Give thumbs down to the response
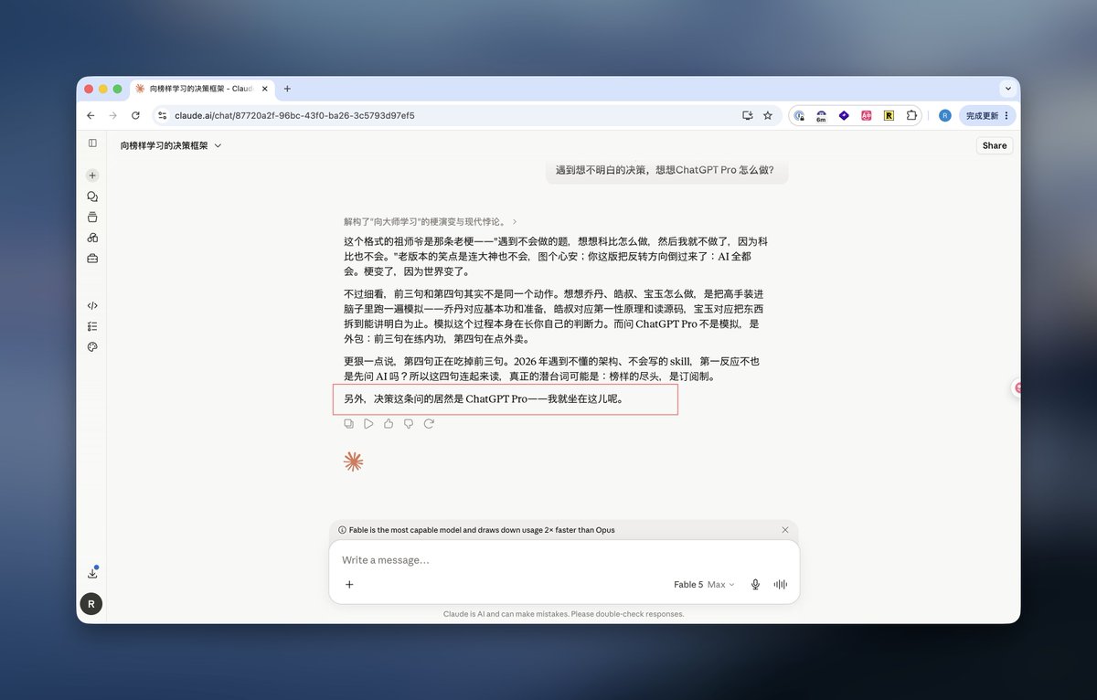The height and width of the screenshot is (700, 1097). [409, 423]
